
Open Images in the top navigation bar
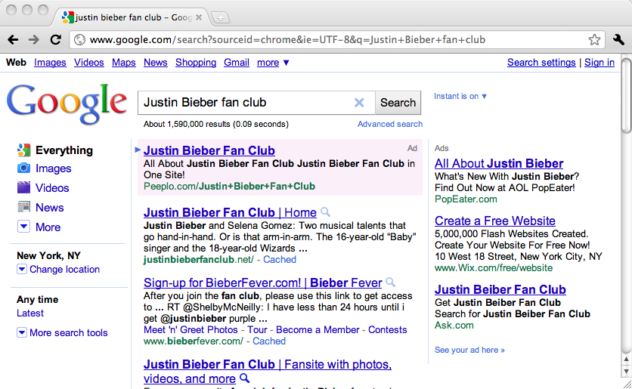tap(50, 63)
